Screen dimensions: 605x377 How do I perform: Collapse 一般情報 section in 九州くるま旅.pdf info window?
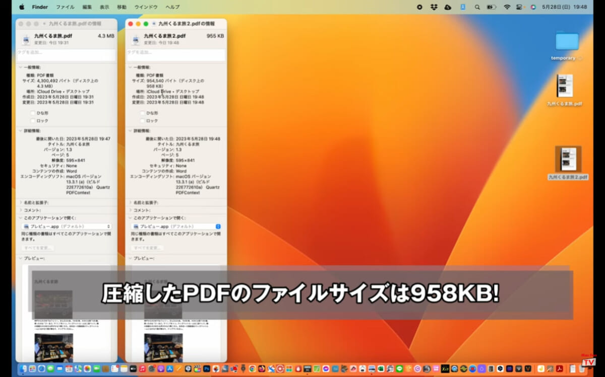20,67
